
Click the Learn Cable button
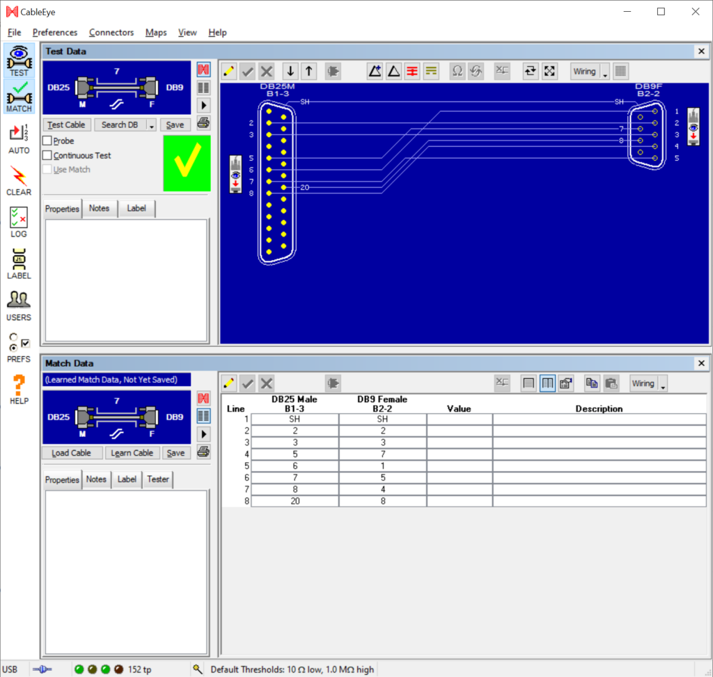(x=132, y=453)
